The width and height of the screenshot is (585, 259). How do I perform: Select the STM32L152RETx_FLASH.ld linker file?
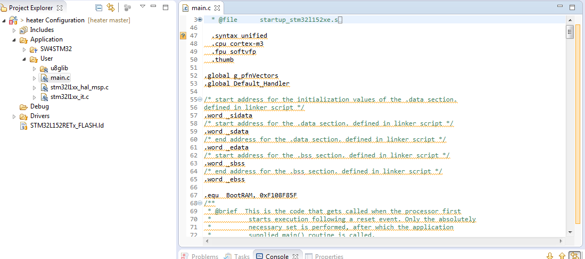point(67,126)
